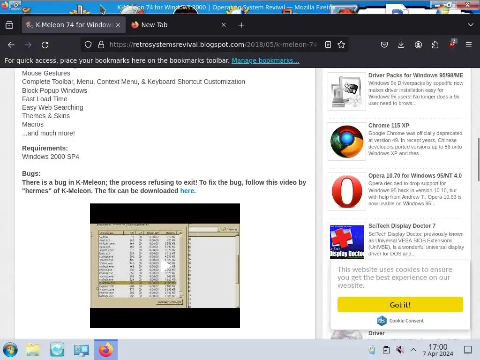Click the 'Requirements:' heading
This screenshot has width=480, height=360.
tap(45, 148)
